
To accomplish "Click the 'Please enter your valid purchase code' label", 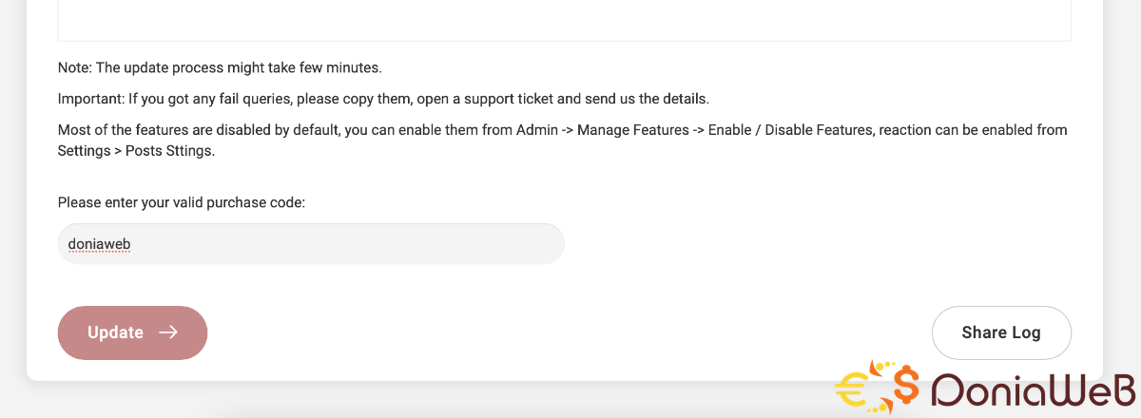I will coord(181,202).
